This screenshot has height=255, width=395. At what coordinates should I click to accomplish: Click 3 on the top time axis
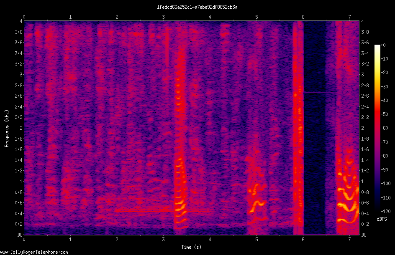(x=164, y=17)
